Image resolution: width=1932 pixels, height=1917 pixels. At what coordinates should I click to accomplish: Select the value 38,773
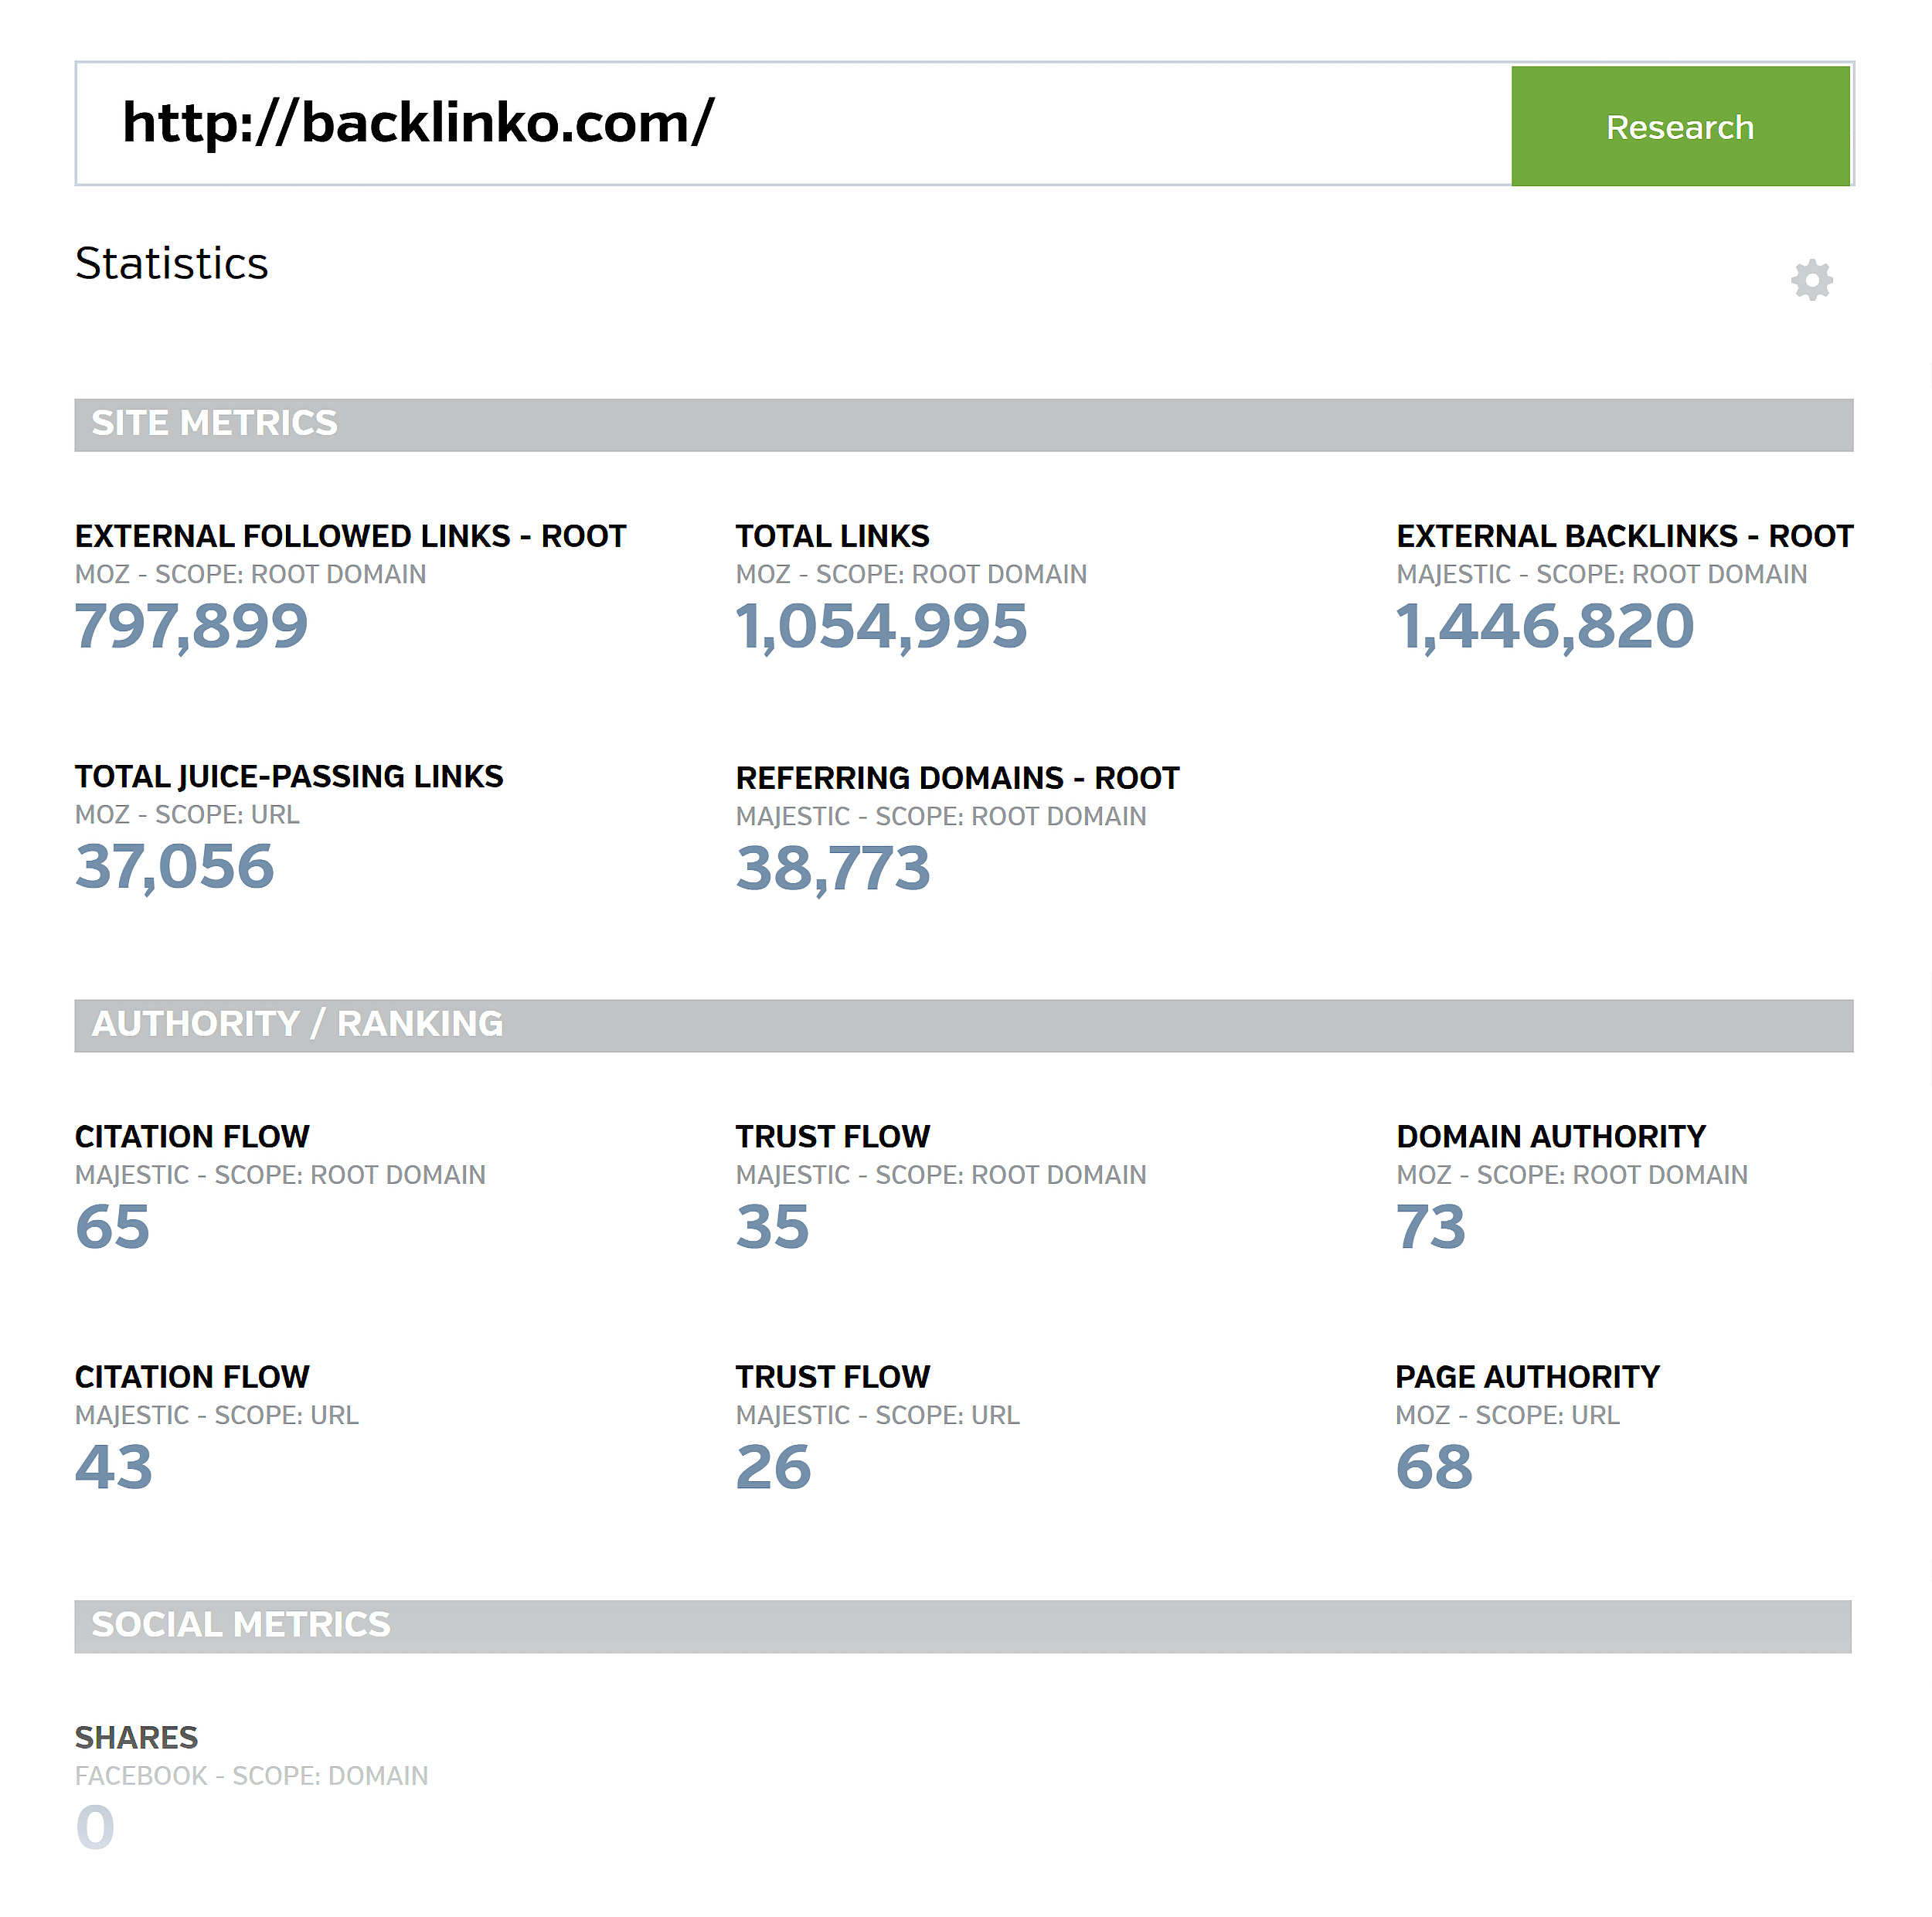pos(833,869)
